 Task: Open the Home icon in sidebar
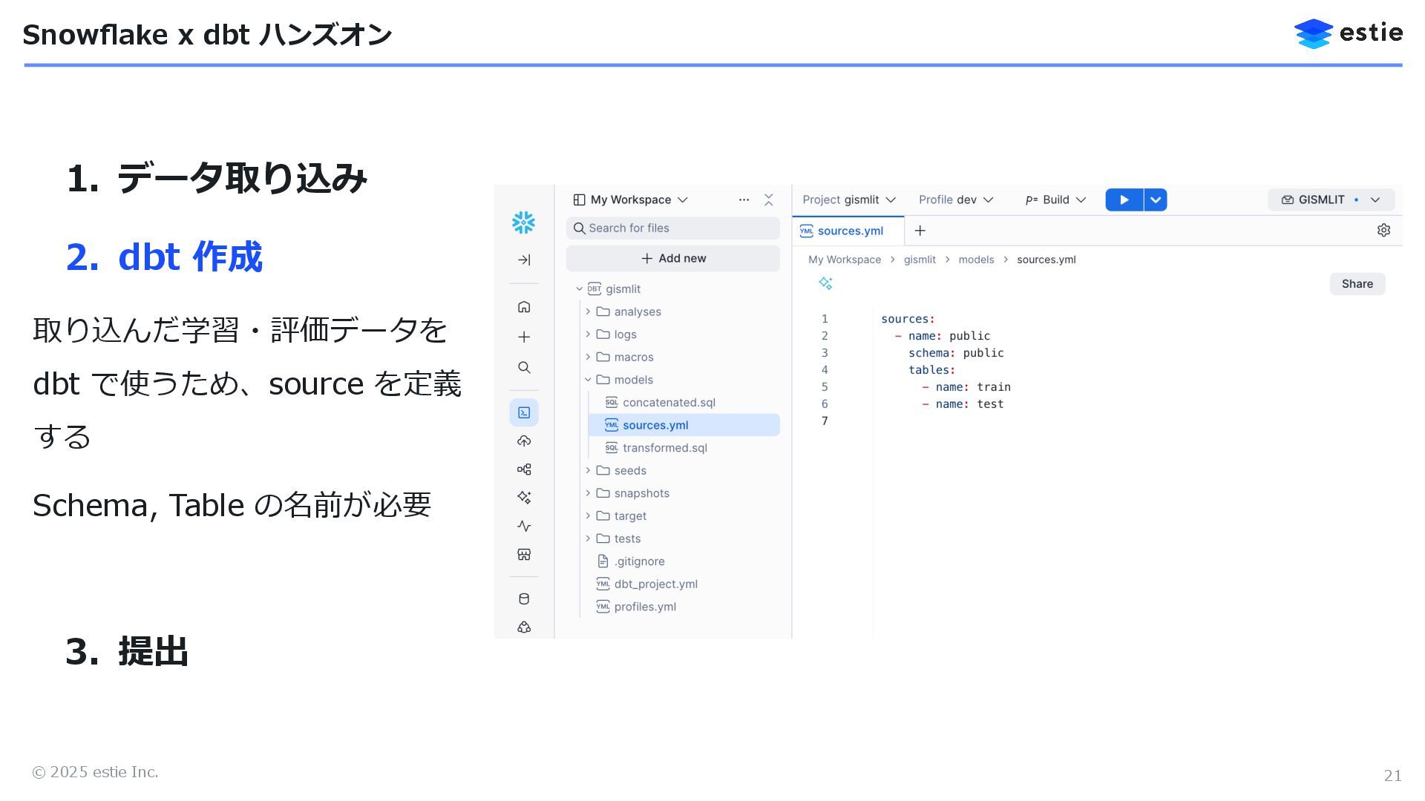click(x=524, y=307)
